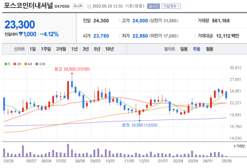Screen dimensions: 247x168
Task: Click the -4.12% change value
Action: pos(49,34)
